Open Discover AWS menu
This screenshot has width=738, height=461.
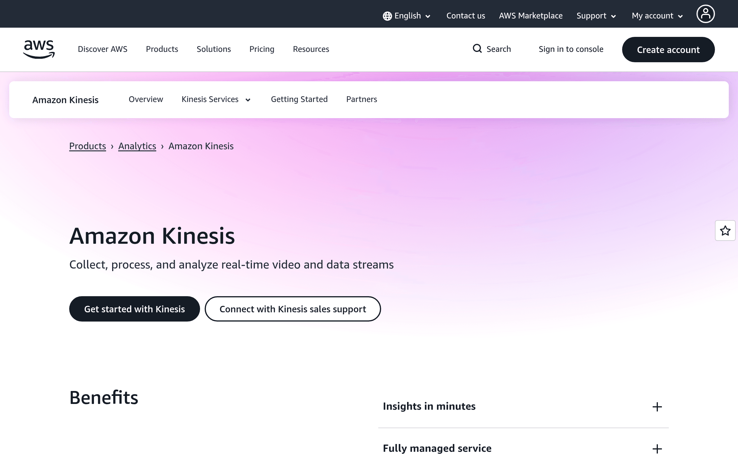[102, 49]
